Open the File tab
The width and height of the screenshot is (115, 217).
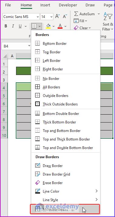(8, 5)
